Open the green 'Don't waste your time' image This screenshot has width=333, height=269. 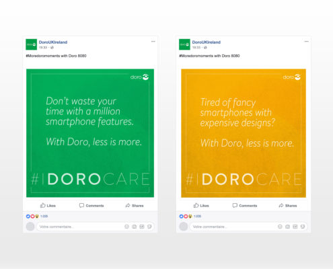[90, 133]
